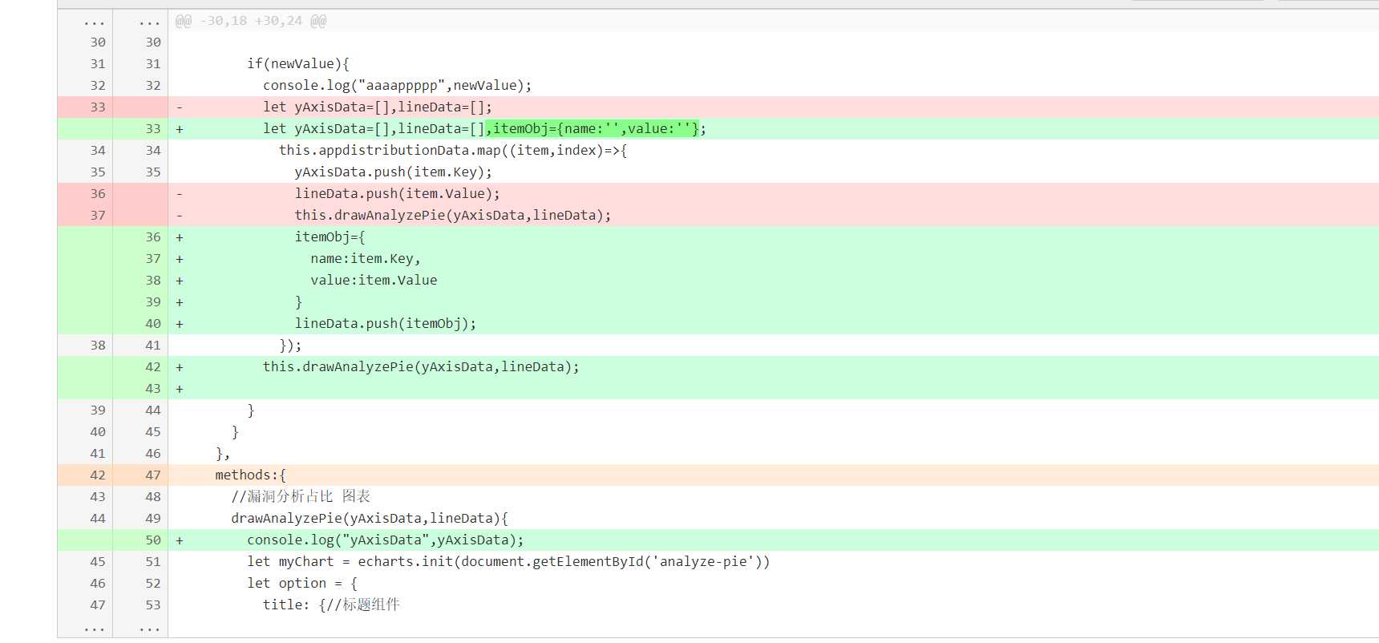
Task: Click the methods:{ highlighted line
Action: pyautogui.click(x=251, y=475)
